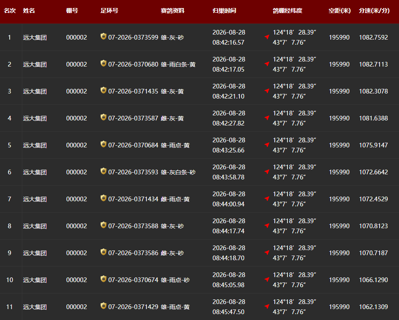Click speed value 1082.7113
This screenshot has width=399, height=320.
[373, 65]
